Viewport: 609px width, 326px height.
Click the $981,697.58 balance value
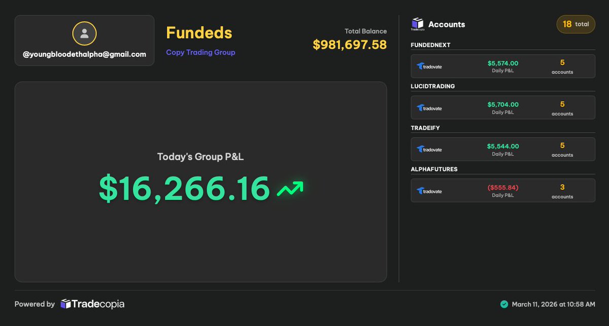pos(350,45)
